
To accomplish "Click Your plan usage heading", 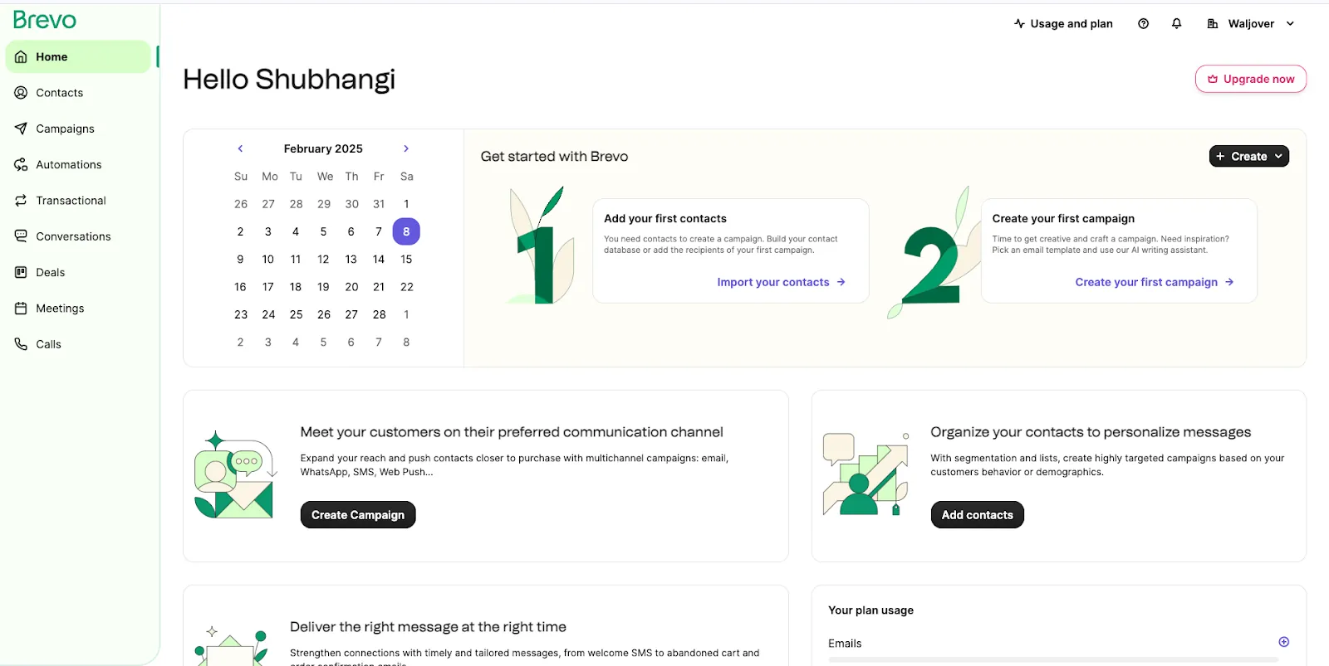I will point(870,610).
